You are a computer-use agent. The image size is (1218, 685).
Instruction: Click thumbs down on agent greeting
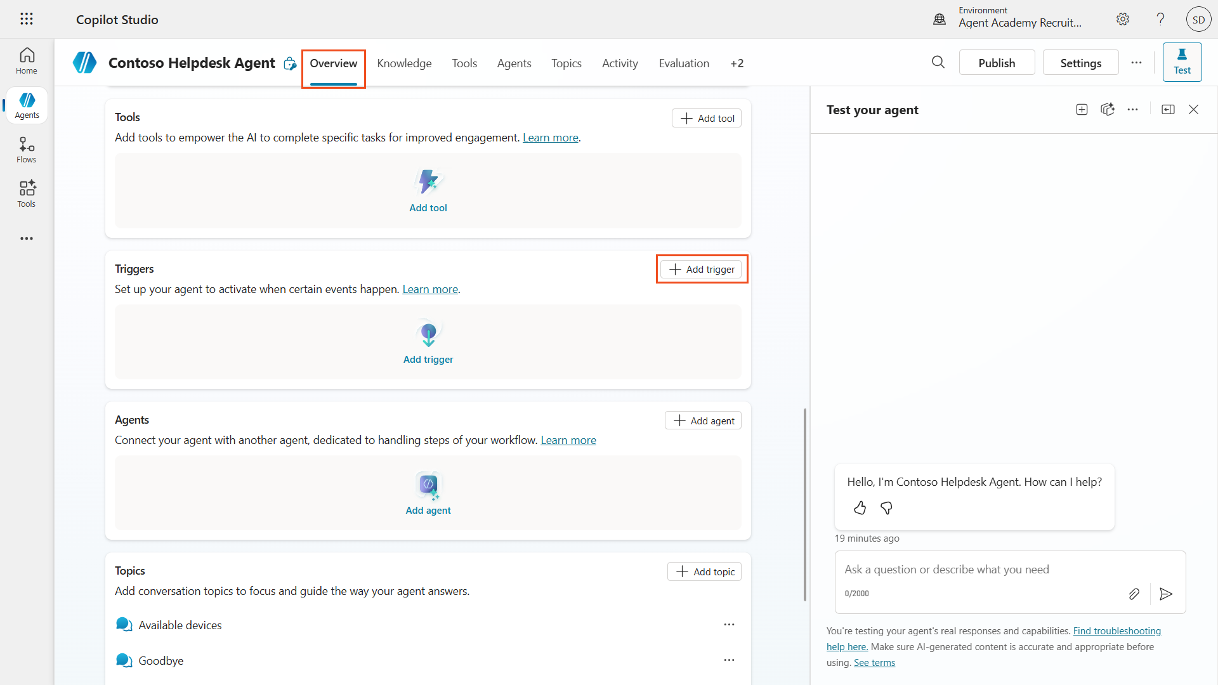coord(886,508)
